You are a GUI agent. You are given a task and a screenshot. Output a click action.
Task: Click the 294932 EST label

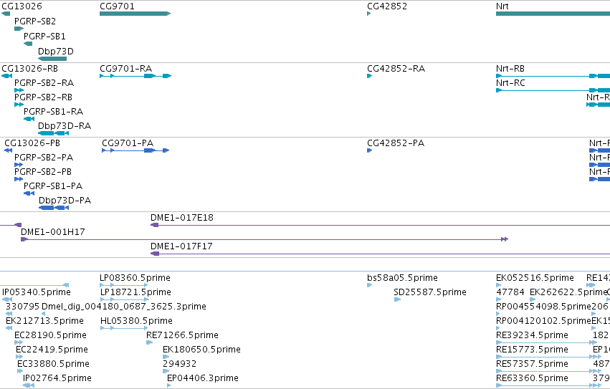pyautogui.click(x=179, y=365)
